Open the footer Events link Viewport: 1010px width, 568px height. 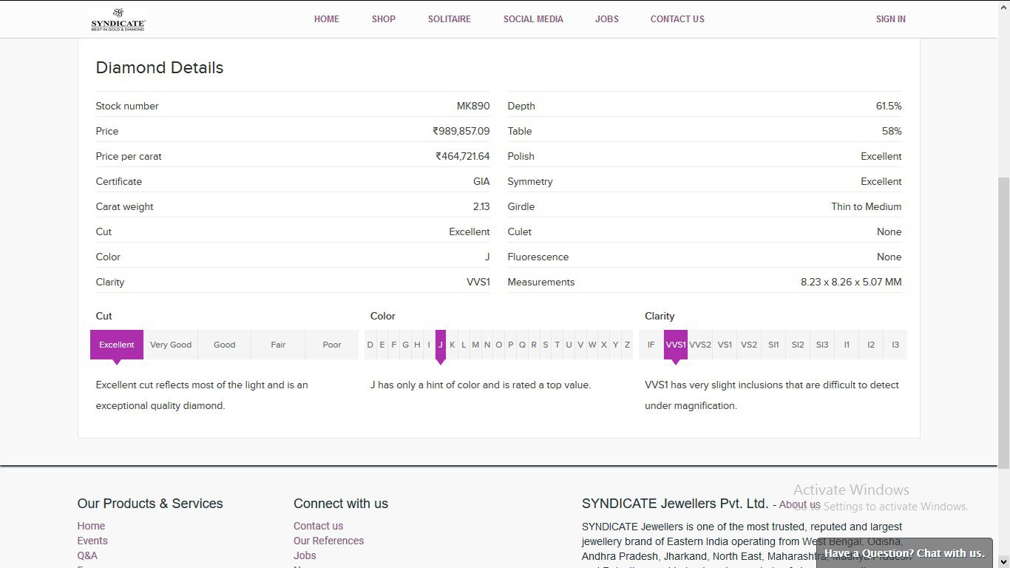click(92, 541)
